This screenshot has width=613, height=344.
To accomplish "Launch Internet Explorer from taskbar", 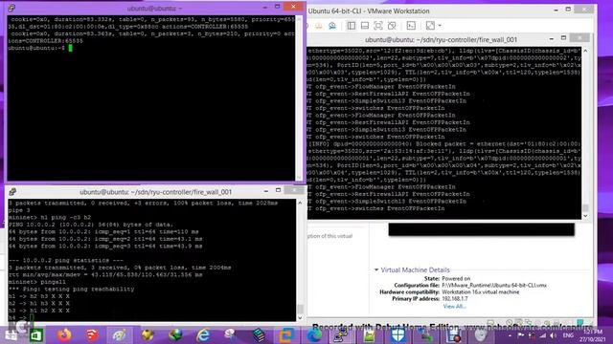I will click(x=203, y=335).
